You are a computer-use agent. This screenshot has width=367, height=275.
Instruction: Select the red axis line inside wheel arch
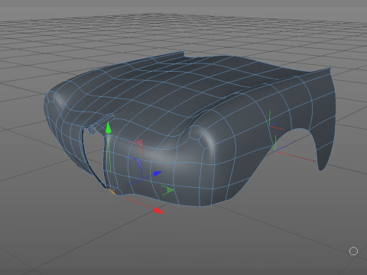296,157
